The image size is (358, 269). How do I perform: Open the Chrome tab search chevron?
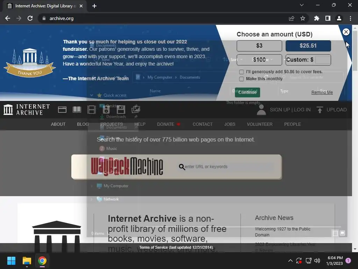pos(302,5)
